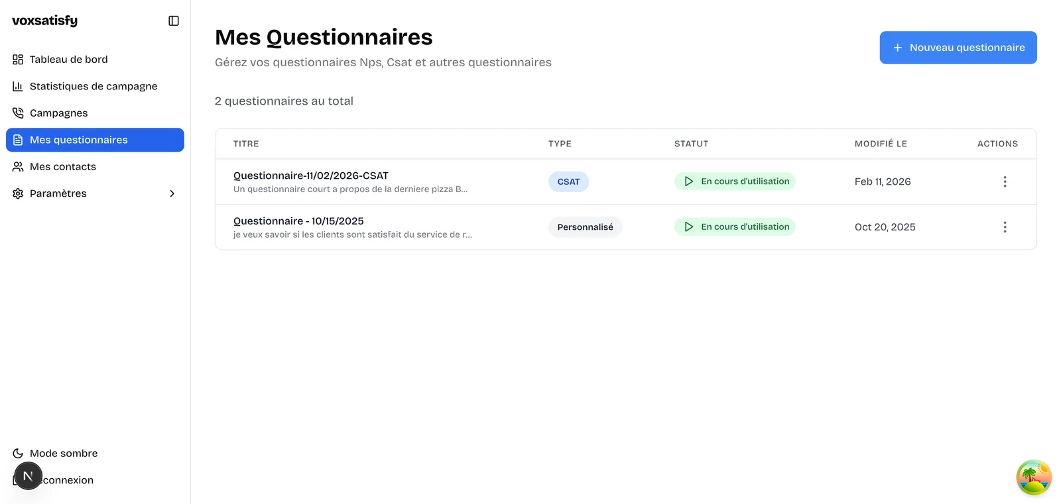Click the MODIFIÉ LE column header
Image resolution: width=1061 pixels, height=504 pixels.
pos(881,144)
